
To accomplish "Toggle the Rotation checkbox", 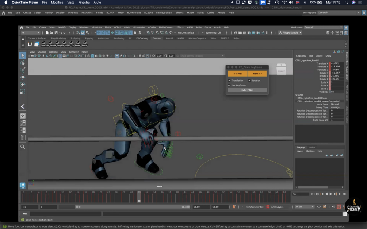I will coord(249,81).
